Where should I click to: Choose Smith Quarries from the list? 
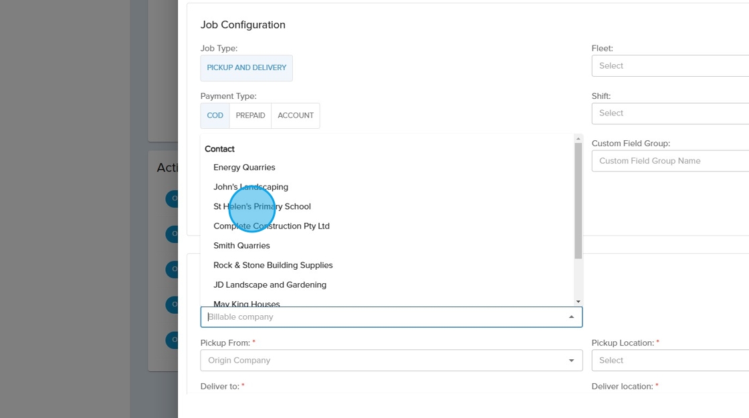241,246
